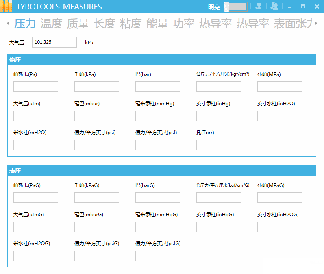Click the 大气压 label beside the 101.325 field
Screen dimensions: 324x274
point(17,43)
